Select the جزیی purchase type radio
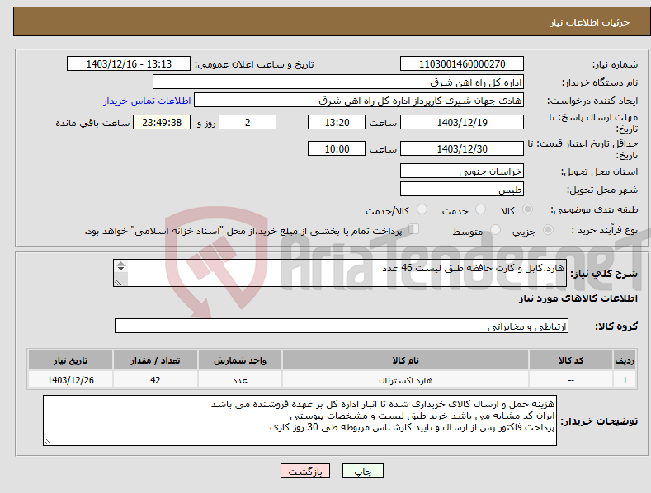Image resolution: width=651 pixels, height=493 pixels. pyautogui.click(x=548, y=229)
